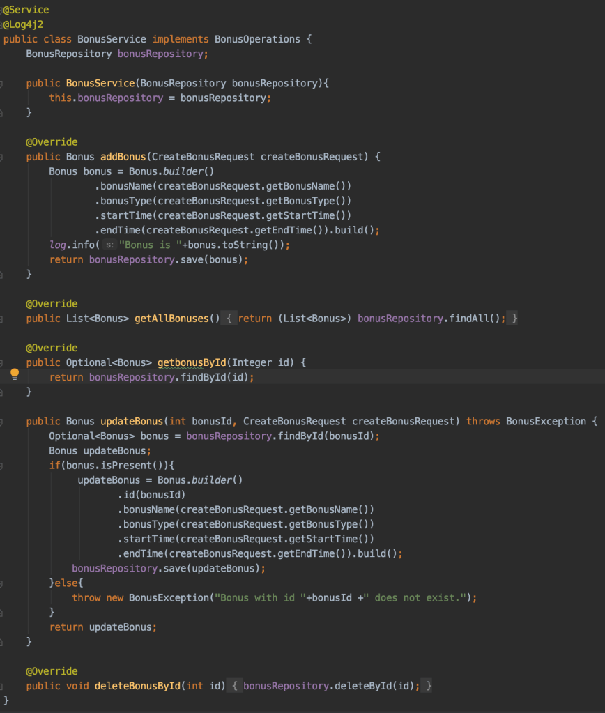Click the gutter fold marker beside addBonus
The width and height of the screenshot is (605, 713).
(x=2, y=157)
